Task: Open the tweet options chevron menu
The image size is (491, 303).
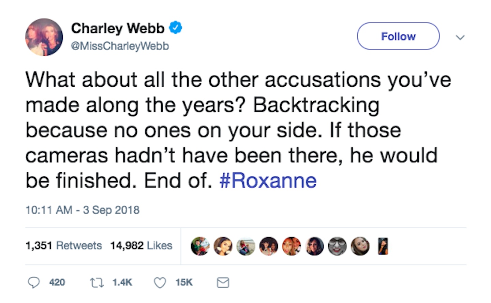Action: click(x=460, y=37)
